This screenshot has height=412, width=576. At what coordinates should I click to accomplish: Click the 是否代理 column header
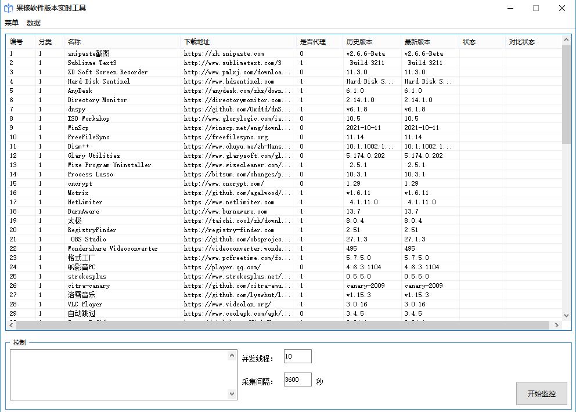[x=313, y=42]
